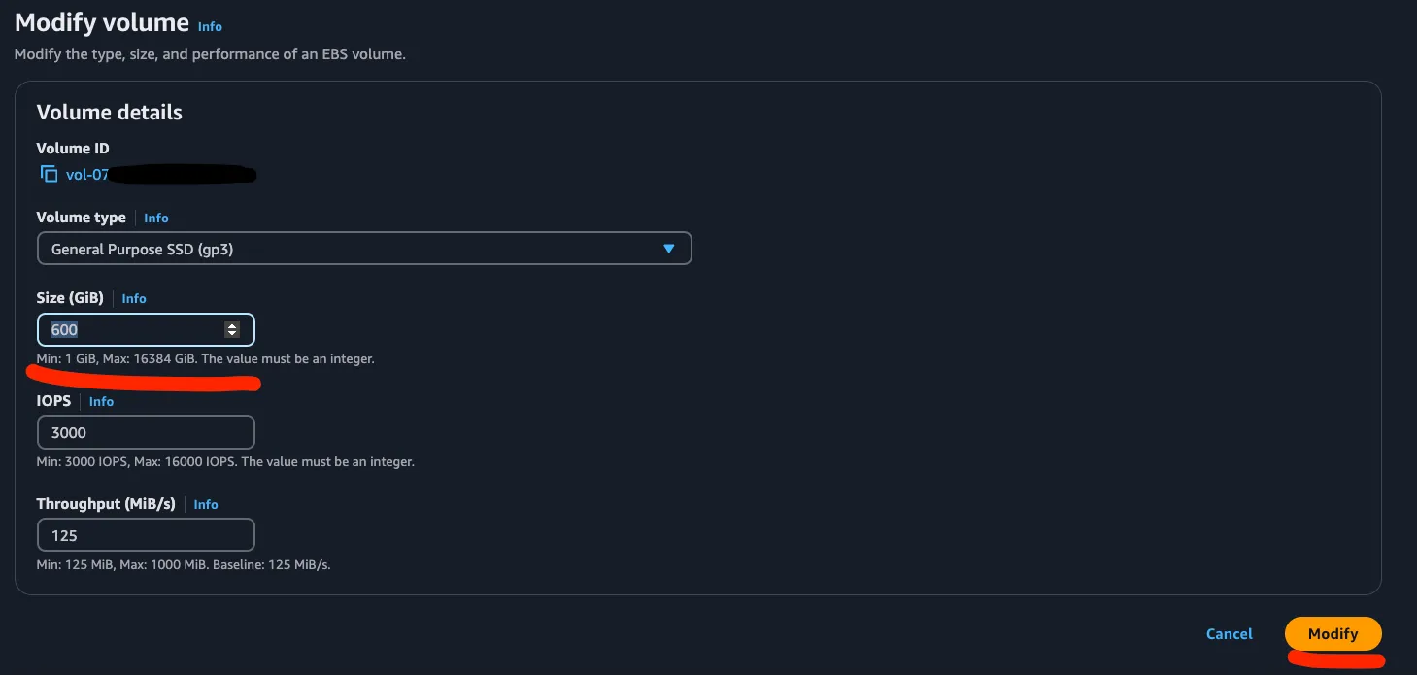This screenshot has height=675, width=1417.
Task: Decrease Size with the stepper down arrow
Action: (231, 334)
